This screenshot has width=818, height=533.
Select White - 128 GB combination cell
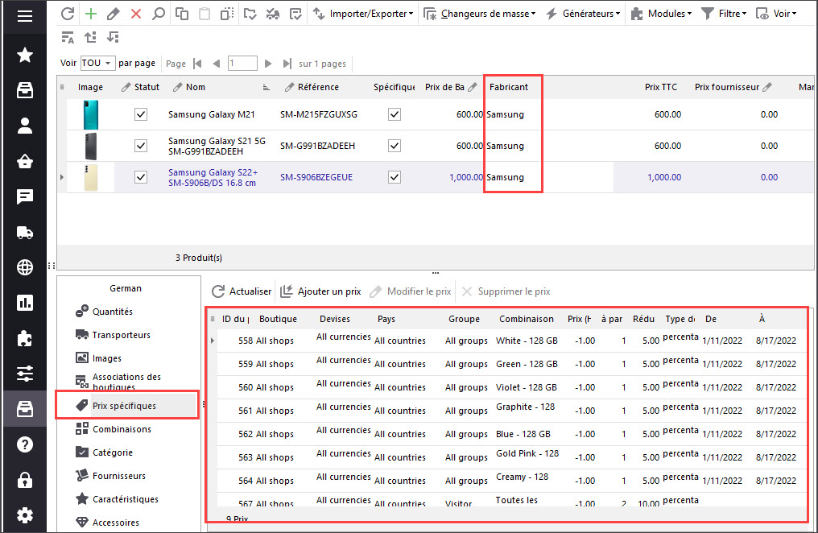527,341
